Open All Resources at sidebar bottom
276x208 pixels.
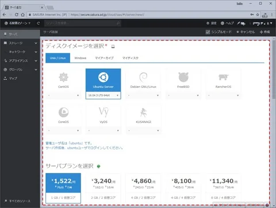tap(17, 201)
